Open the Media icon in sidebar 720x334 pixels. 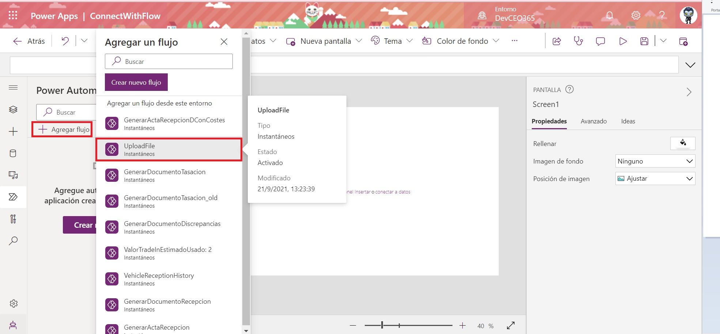click(x=13, y=175)
